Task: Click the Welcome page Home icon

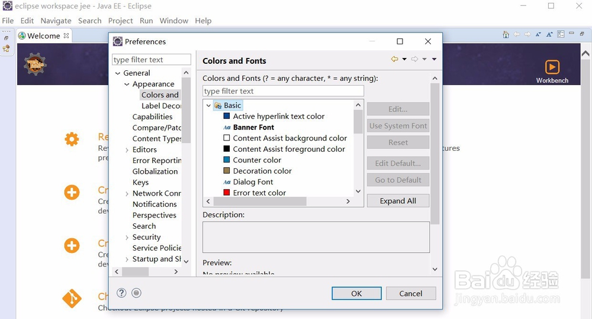Action: 506,35
